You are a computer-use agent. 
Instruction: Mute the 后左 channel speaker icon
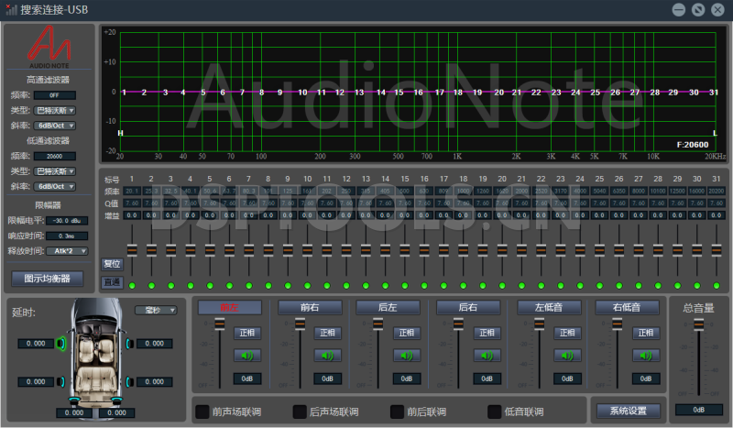(407, 356)
